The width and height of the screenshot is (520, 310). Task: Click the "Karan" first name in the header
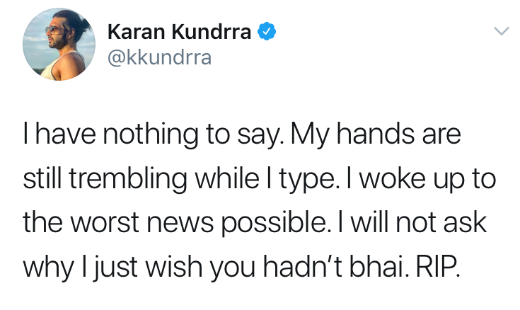[137, 32]
